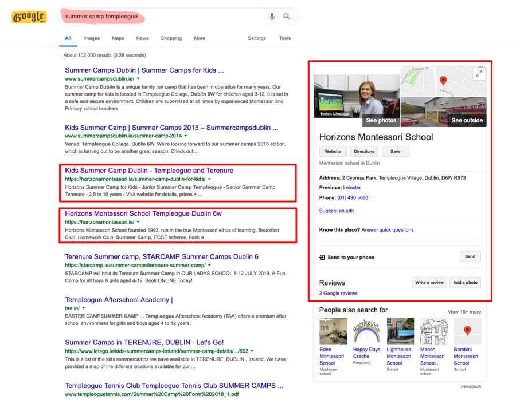This screenshot has width=516, height=400.
Task: Open Kids Summer Camp Dublin - Templeogue and Terenure
Action: pyautogui.click(x=149, y=171)
